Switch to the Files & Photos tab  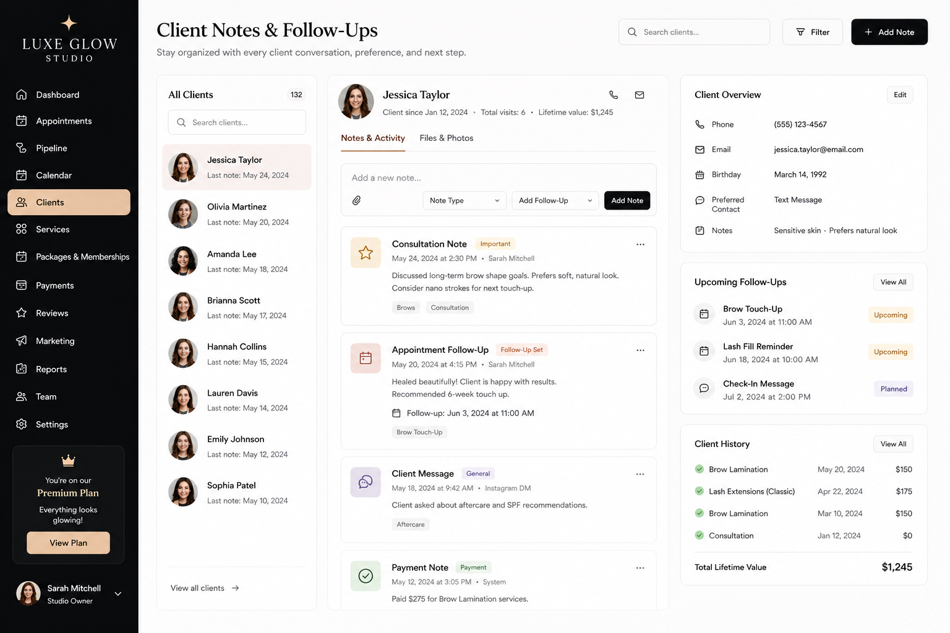click(446, 138)
